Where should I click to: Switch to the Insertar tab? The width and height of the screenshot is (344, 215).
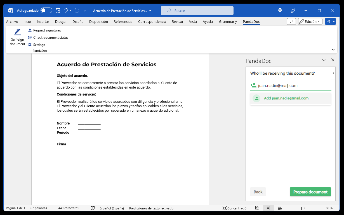[x=43, y=21]
